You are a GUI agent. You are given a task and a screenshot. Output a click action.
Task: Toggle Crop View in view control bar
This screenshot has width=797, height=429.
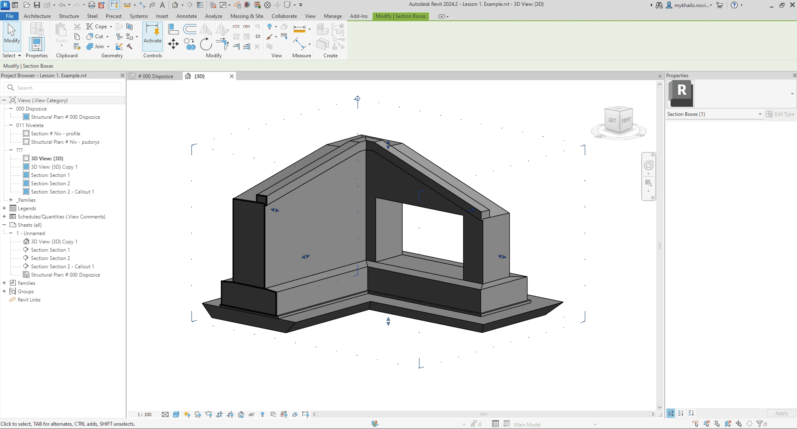coord(219,414)
